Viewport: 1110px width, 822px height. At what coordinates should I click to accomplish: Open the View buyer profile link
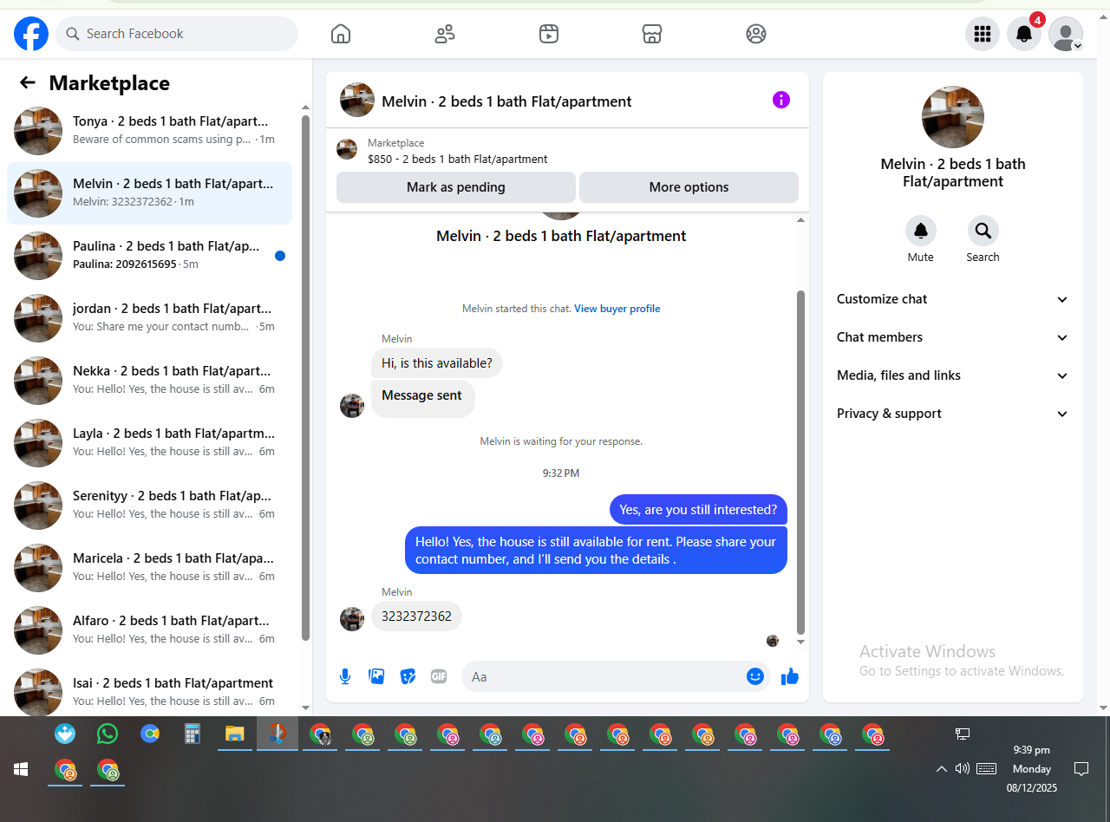pos(617,309)
